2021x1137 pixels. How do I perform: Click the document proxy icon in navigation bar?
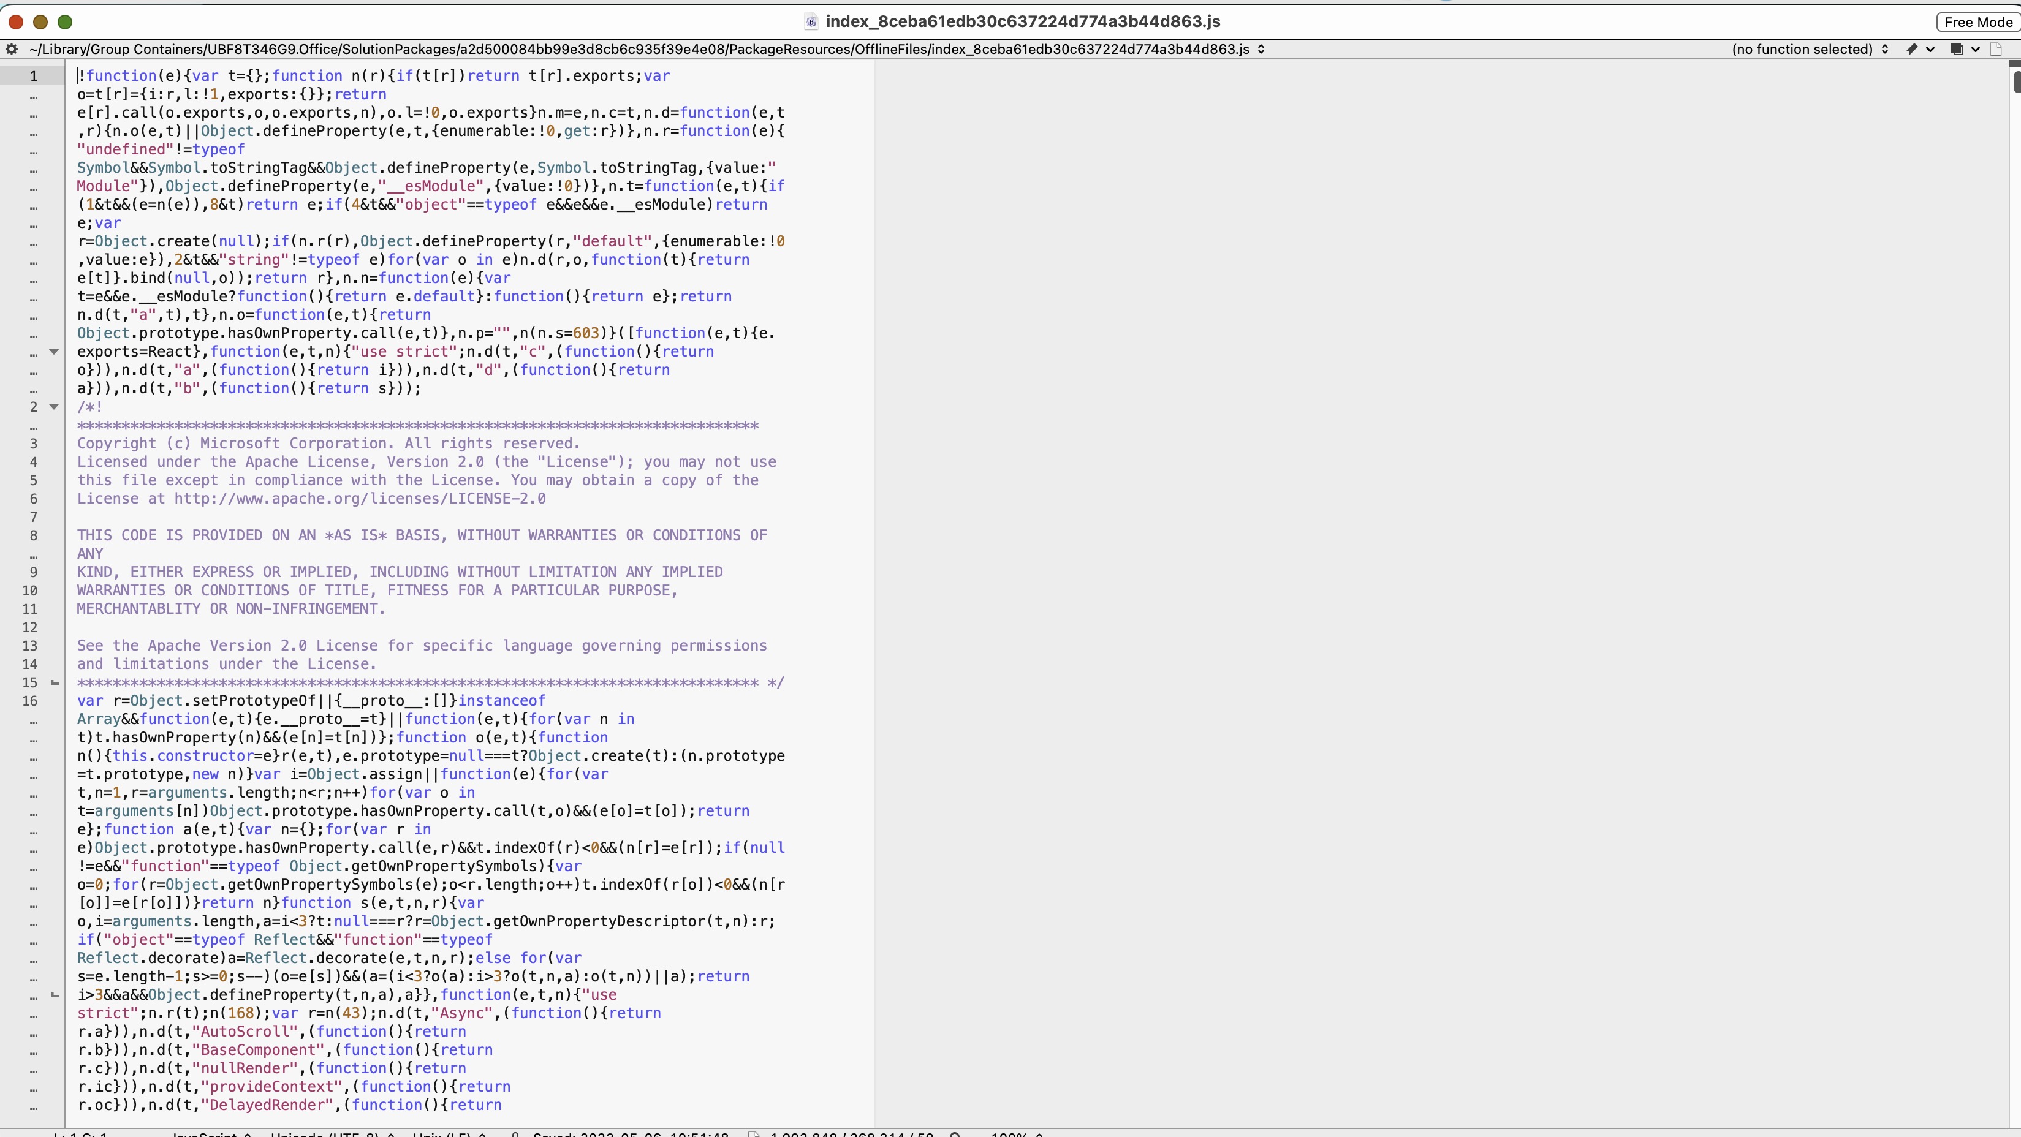click(1996, 50)
